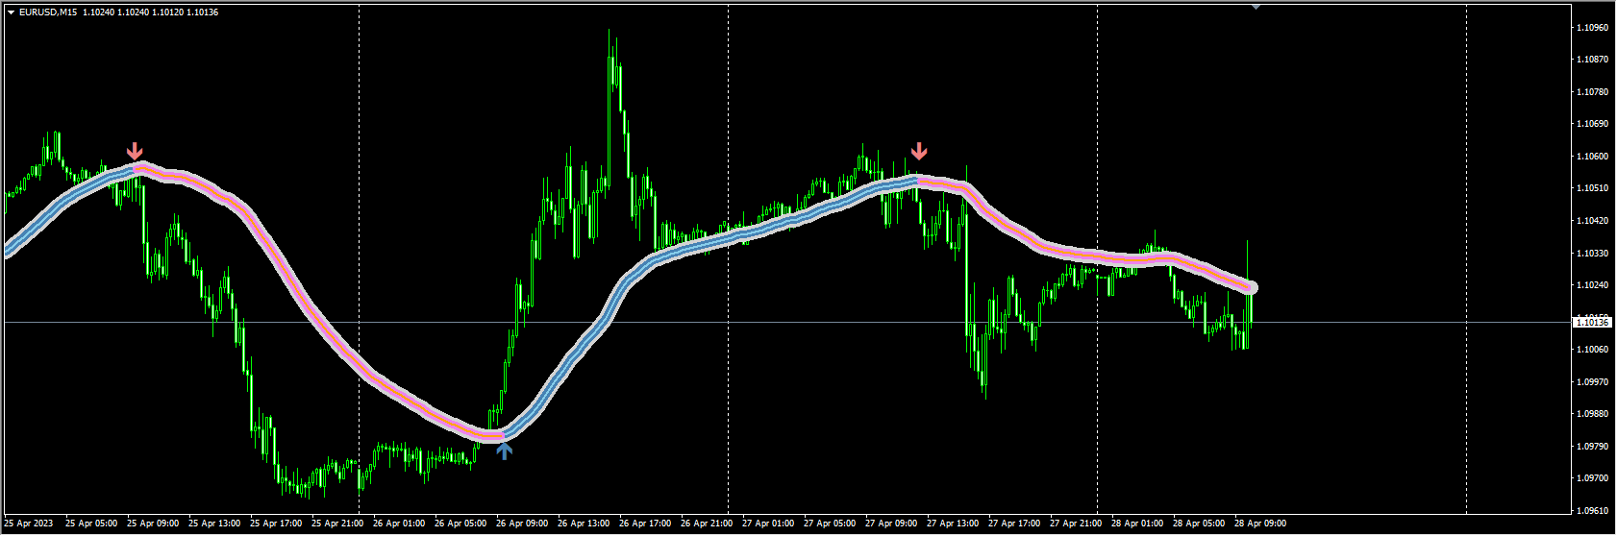
Task: Click price scale value 1.10060
Action: pos(1593,350)
